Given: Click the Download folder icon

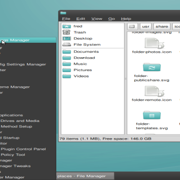Looking at the screenshot, I should click(67, 58).
